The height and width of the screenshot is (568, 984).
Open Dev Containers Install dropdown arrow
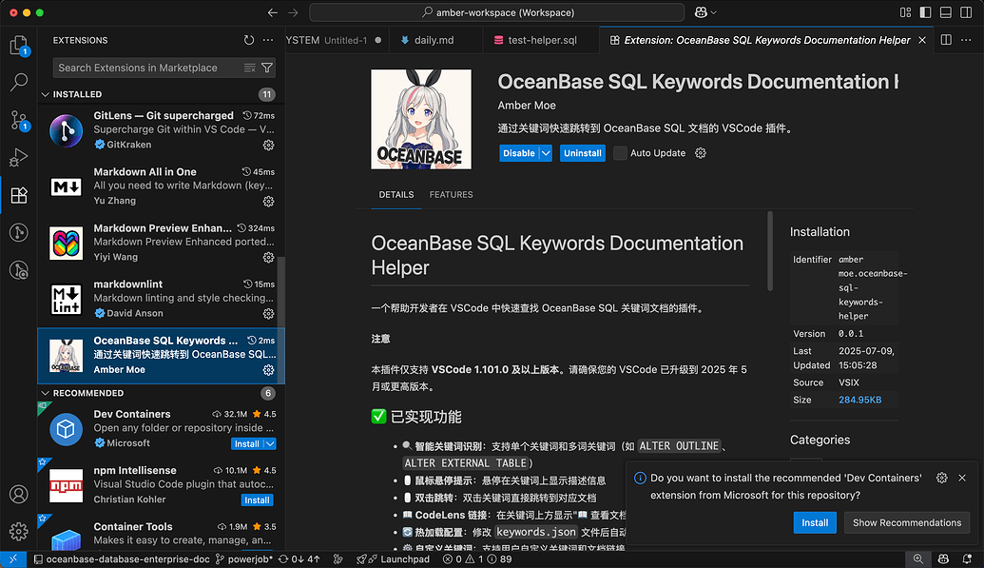[270, 443]
